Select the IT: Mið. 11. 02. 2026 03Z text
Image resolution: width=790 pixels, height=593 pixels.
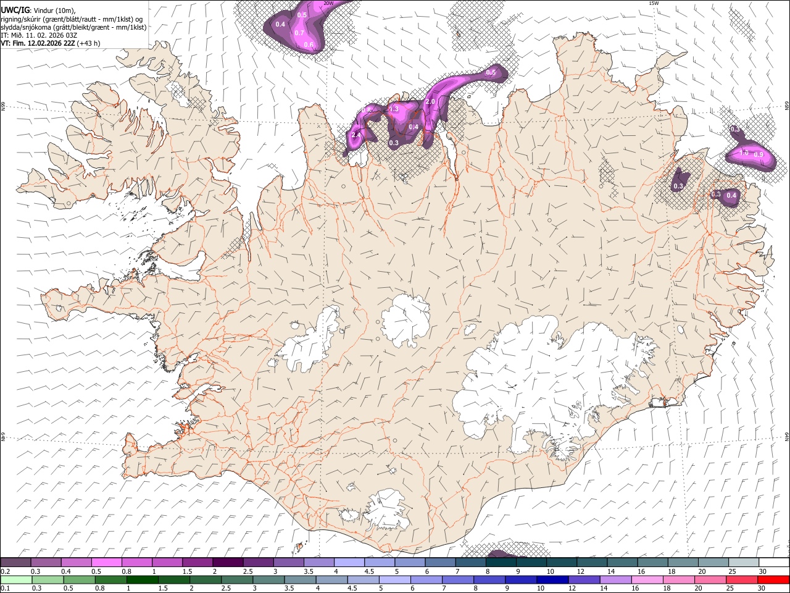39,35
